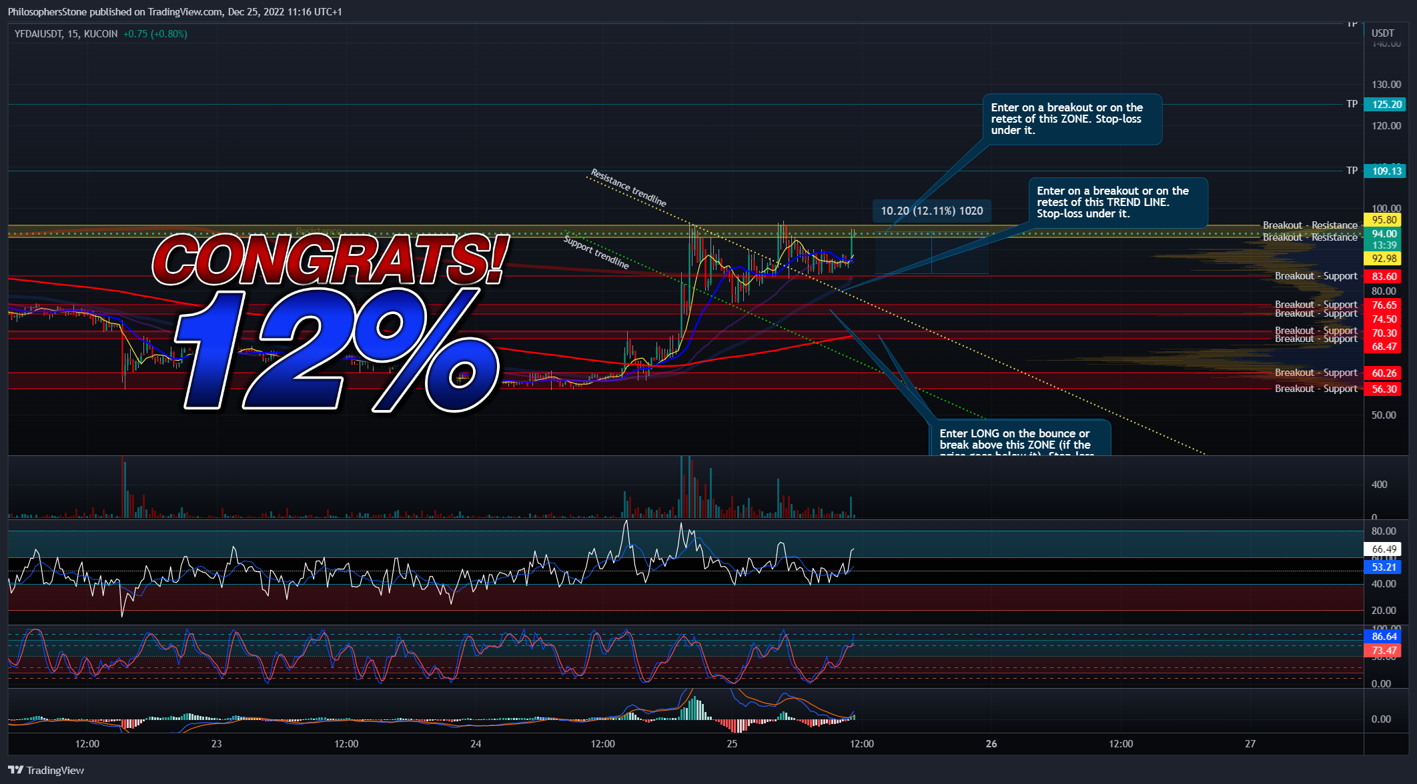Click Breakout - Support text beside 56.30
The image size is (1417, 784).
tap(1316, 389)
